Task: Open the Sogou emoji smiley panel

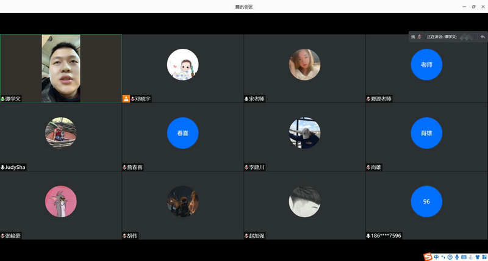Action: (x=450, y=257)
